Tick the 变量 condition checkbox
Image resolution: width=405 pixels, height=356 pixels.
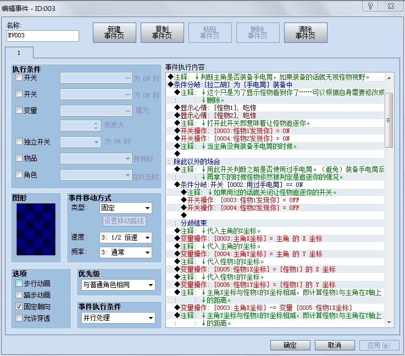point(19,110)
